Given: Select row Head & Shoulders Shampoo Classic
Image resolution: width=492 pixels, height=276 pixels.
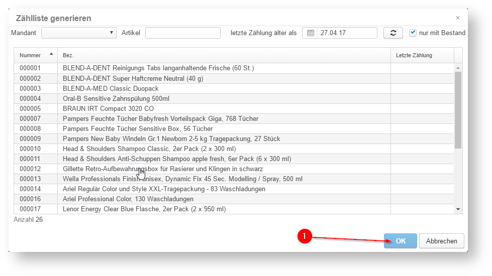Looking at the screenshot, I should (234, 149).
